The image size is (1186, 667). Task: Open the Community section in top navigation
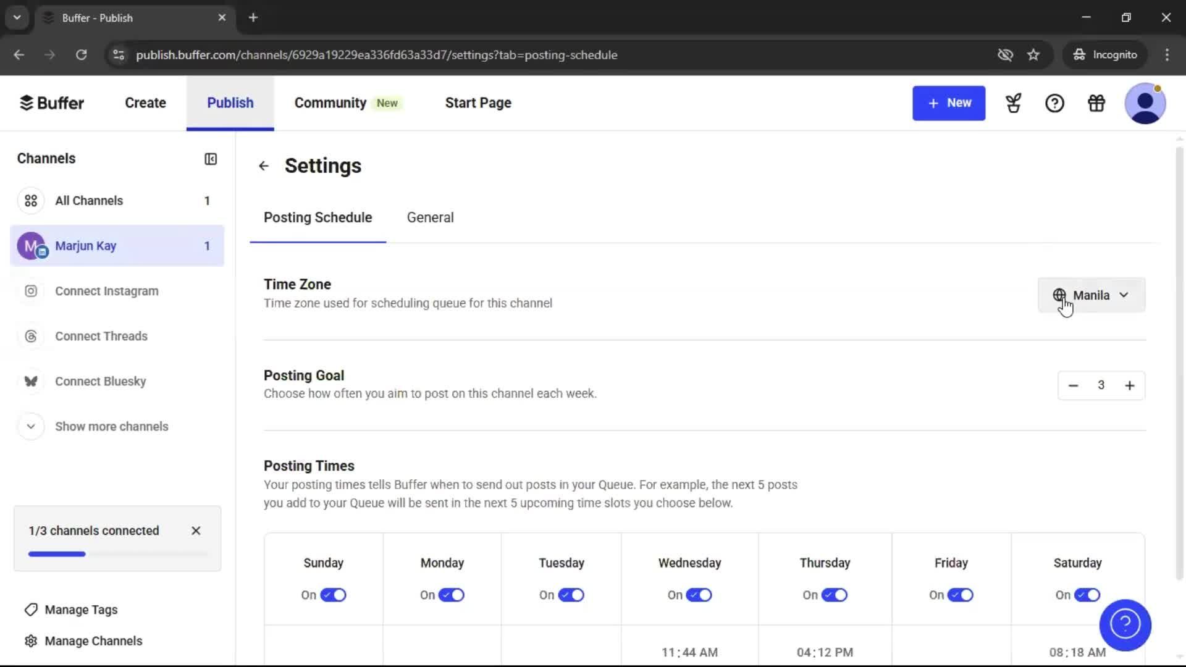tap(330, 103)
